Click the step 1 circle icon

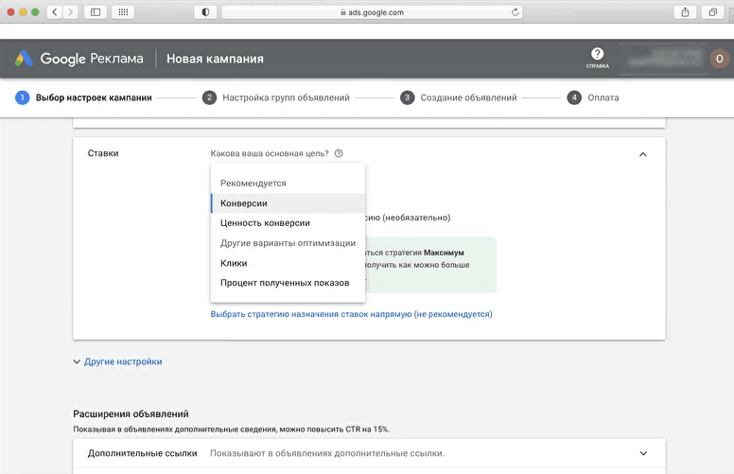pyautogui.click(x=22, y=97)
